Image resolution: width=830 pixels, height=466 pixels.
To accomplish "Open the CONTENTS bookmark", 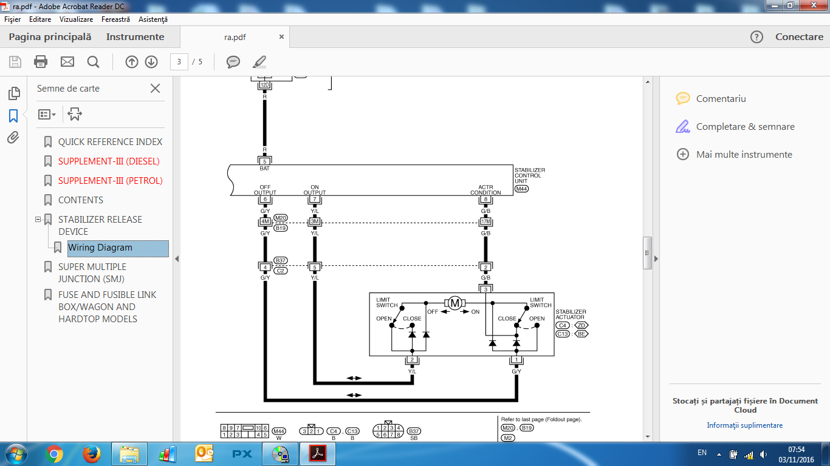I will 81,200.
